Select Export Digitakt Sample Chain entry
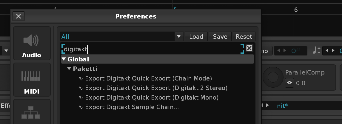This screenshot has width=342, height=124. (132, 107)
